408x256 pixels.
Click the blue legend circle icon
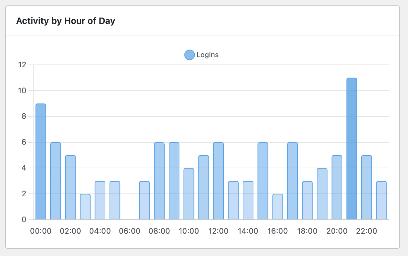pyautogui.click(x=189, y=55)
